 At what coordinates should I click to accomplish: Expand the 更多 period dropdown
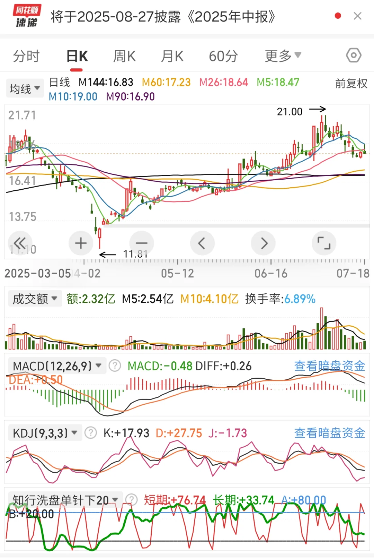pos(283,56)
